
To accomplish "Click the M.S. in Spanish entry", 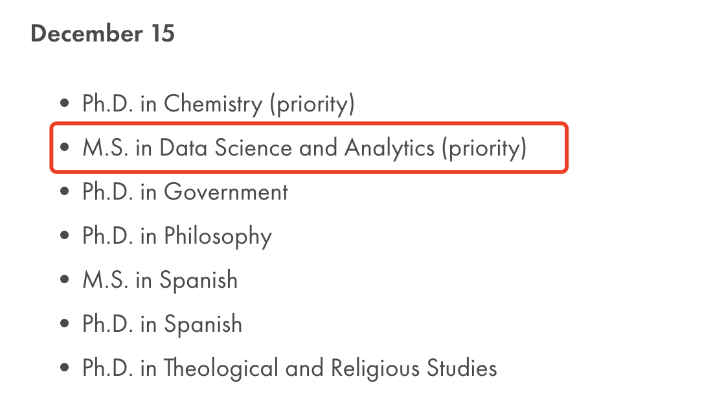I will coord(160,280).
